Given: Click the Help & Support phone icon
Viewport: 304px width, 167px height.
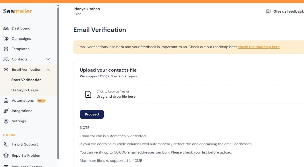Looking at the screenshot, I should point(6,144).
